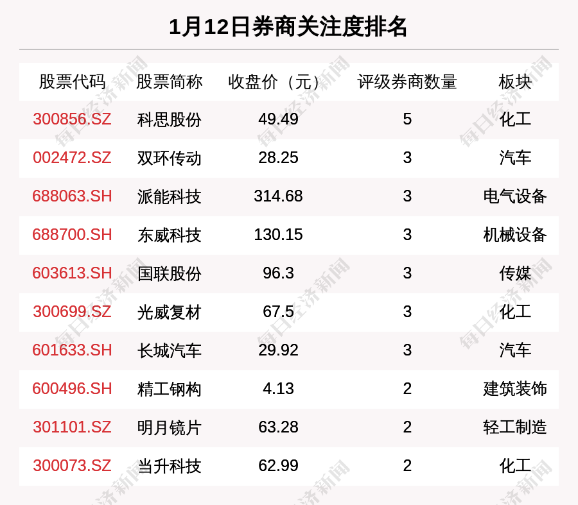Viewport: 578px width, 505px height.
Task: Click closing price 96.3
Action: pyautogui.click(x=278, y=273)
